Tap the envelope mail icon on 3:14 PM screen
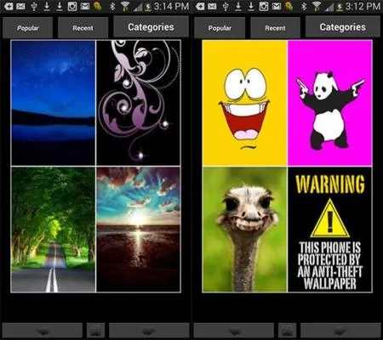 (x=20, y=6)
